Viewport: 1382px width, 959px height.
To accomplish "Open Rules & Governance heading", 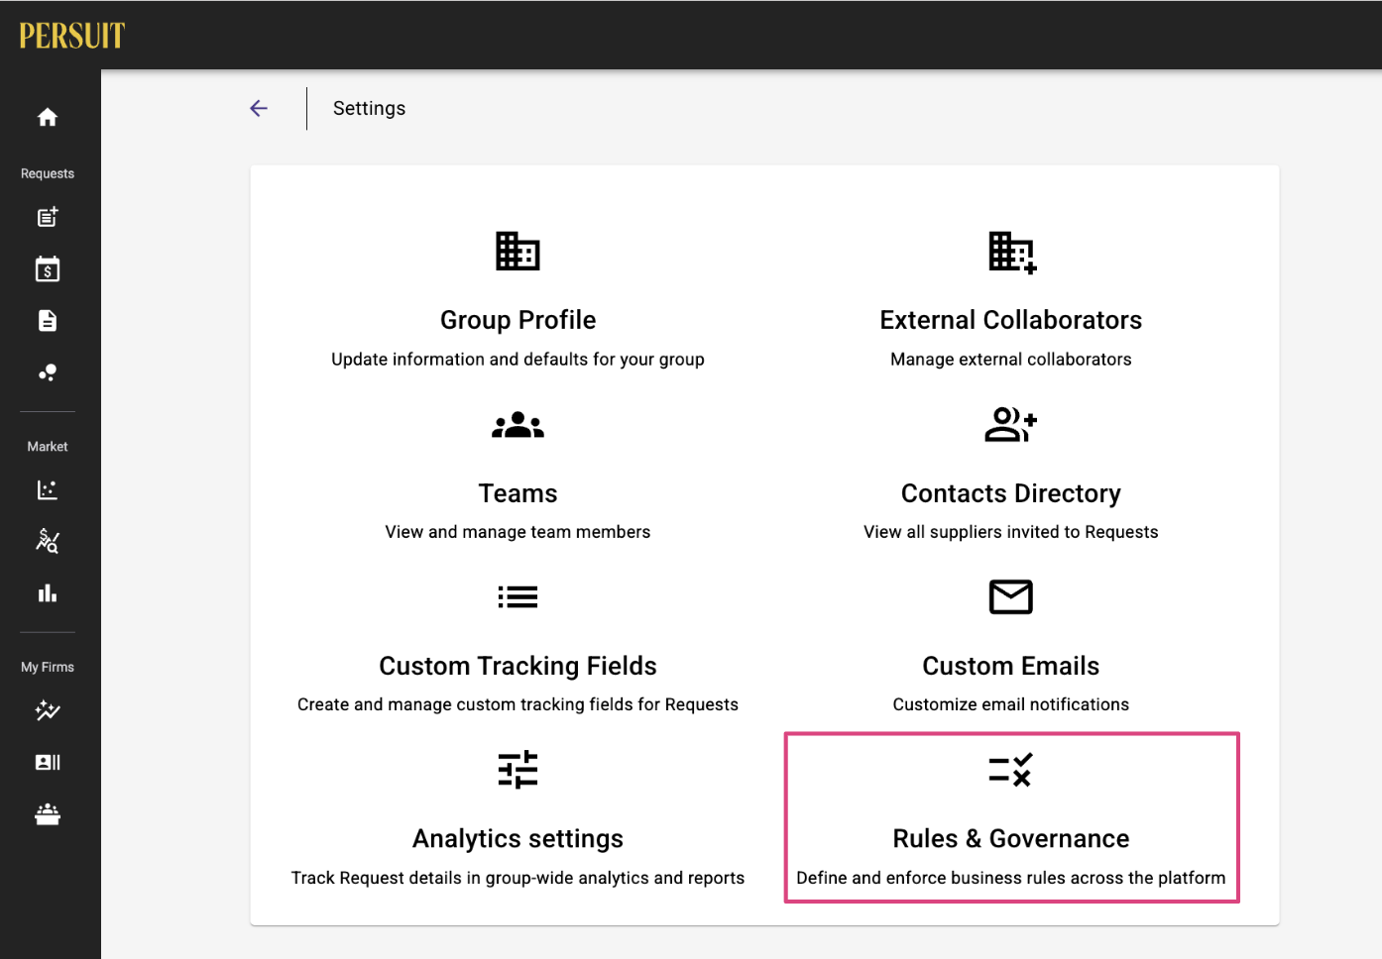I will coord(1011,839).
